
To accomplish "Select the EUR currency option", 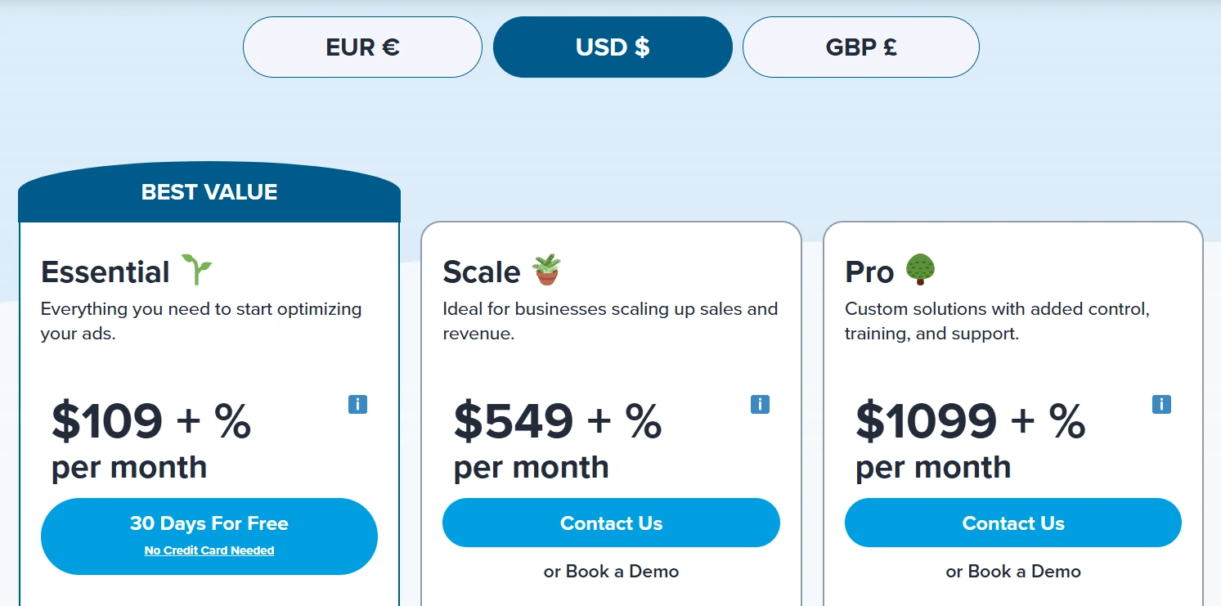I will (362, 47).
